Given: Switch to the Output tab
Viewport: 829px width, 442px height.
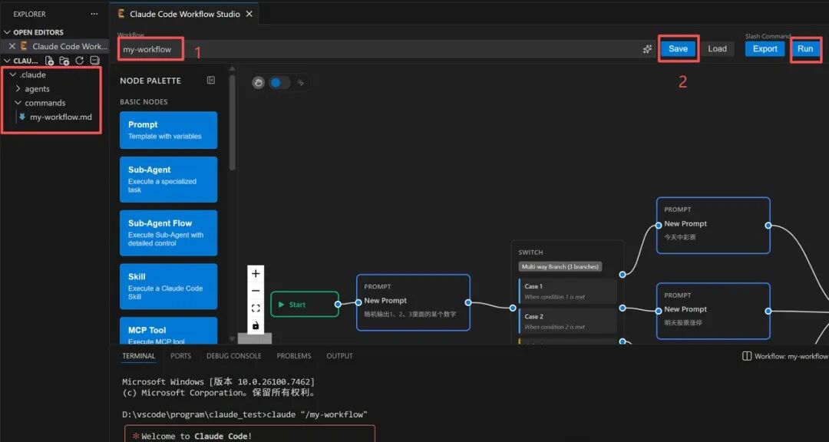Looking at the screenshot, I should [x=339, y=356].
